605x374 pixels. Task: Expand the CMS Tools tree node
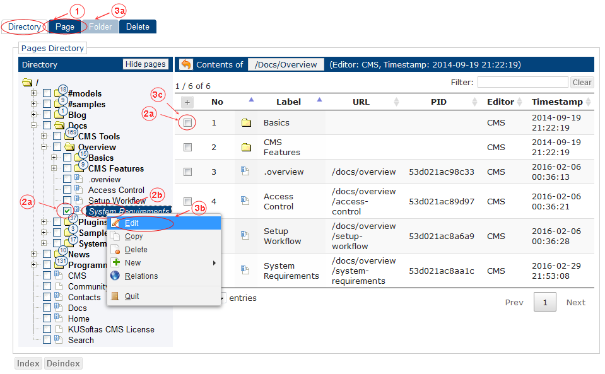(x=44, y=137)
